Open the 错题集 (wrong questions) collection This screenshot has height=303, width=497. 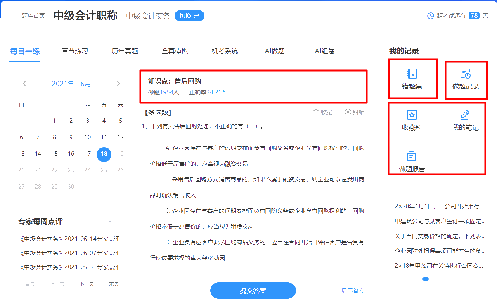pyautogui.click(x=412, y=79)
